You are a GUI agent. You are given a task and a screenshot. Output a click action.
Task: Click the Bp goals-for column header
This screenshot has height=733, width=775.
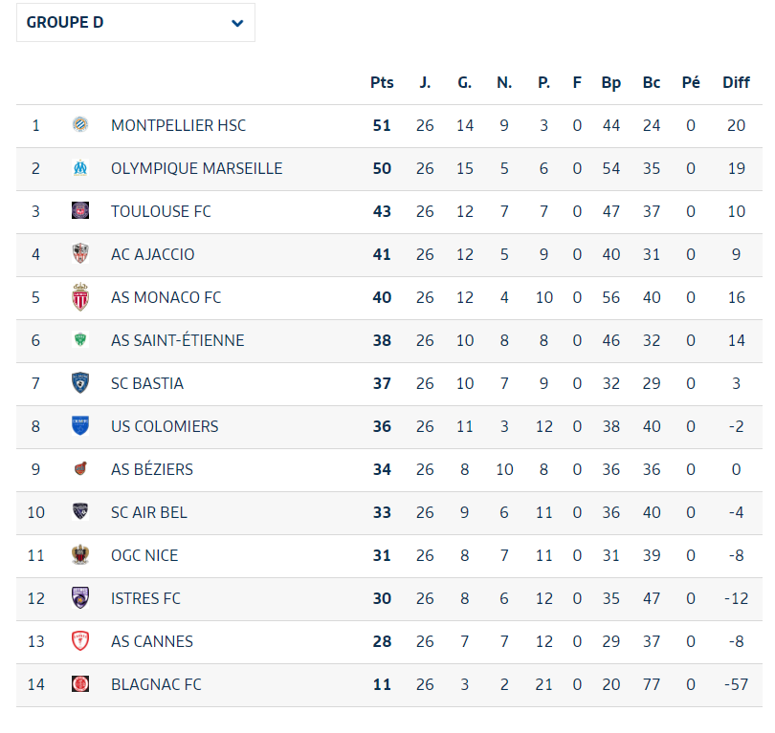611,82
